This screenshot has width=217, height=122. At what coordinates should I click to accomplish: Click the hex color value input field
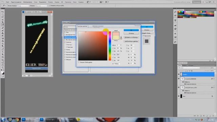tap(117, 64)
